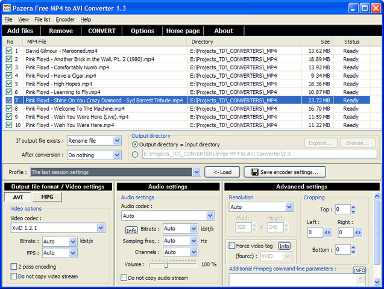Viewport: 384px width, 289px height.
Task: Select the AVI format tab
Action: (18, 197)
